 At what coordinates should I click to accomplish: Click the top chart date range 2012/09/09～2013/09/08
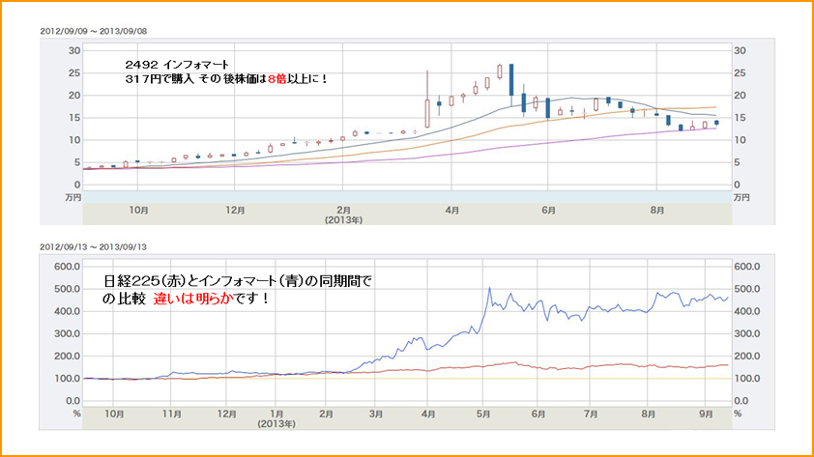click(x=91, y=31)
